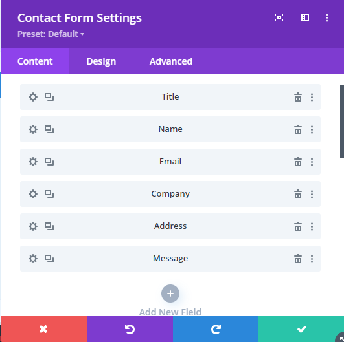The width and height of the screenshot is (344, 342).
Task: Delete the Title field
Action: (298, 97)
